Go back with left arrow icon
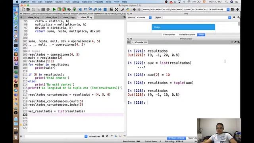 point(134,10)
